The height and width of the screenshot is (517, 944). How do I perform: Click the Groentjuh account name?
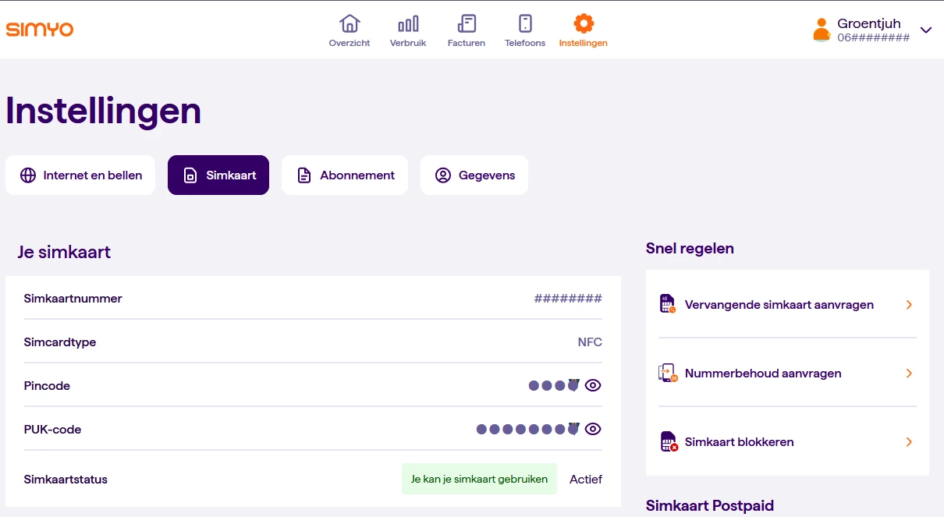coord(869,23)
